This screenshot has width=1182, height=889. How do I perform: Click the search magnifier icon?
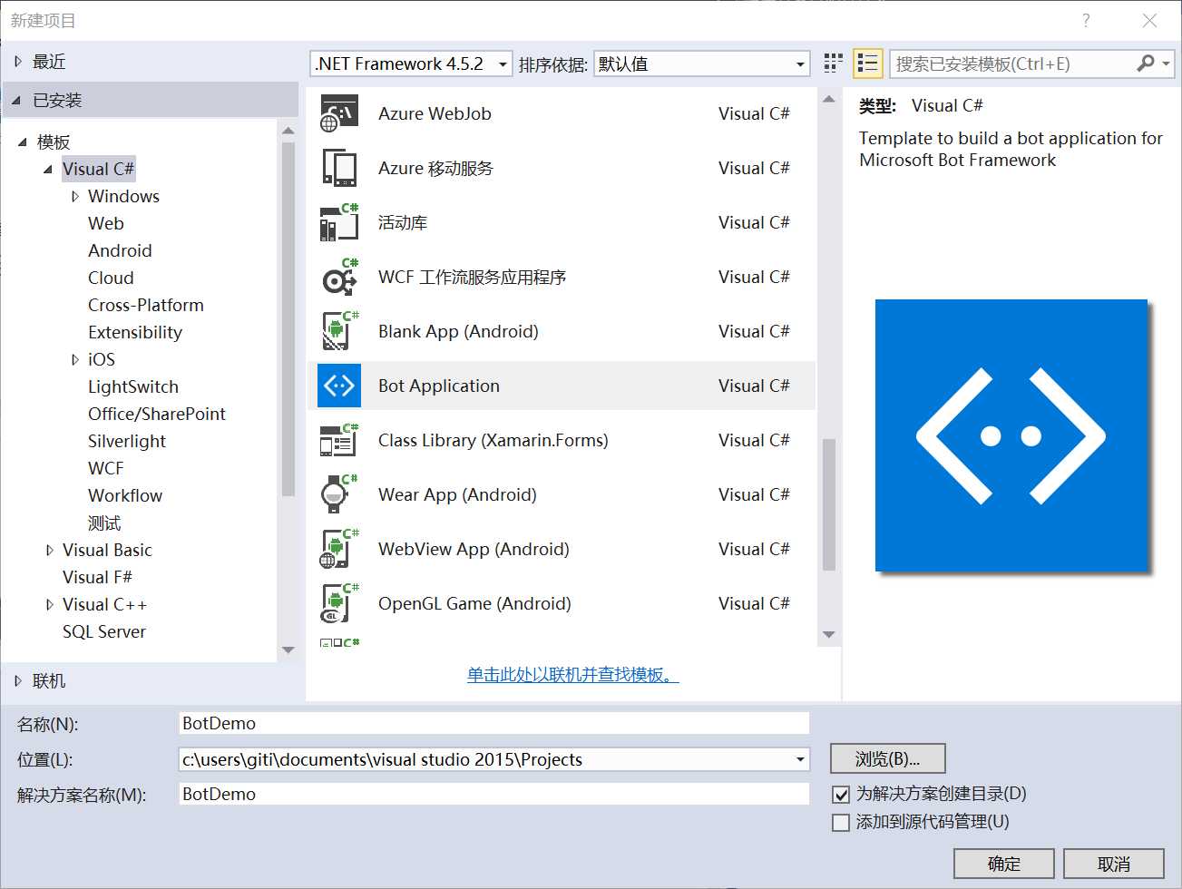coord(1146,63)
